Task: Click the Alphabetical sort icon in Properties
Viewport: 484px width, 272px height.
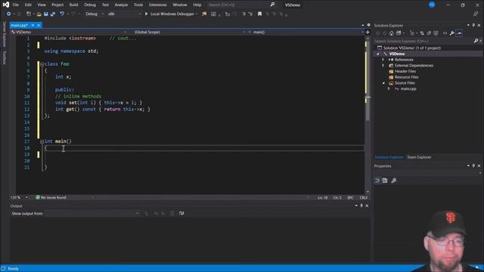Action: (385, 181)
